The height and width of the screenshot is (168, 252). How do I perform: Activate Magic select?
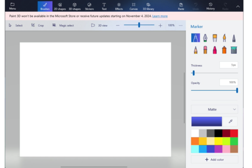coord(63,25)
